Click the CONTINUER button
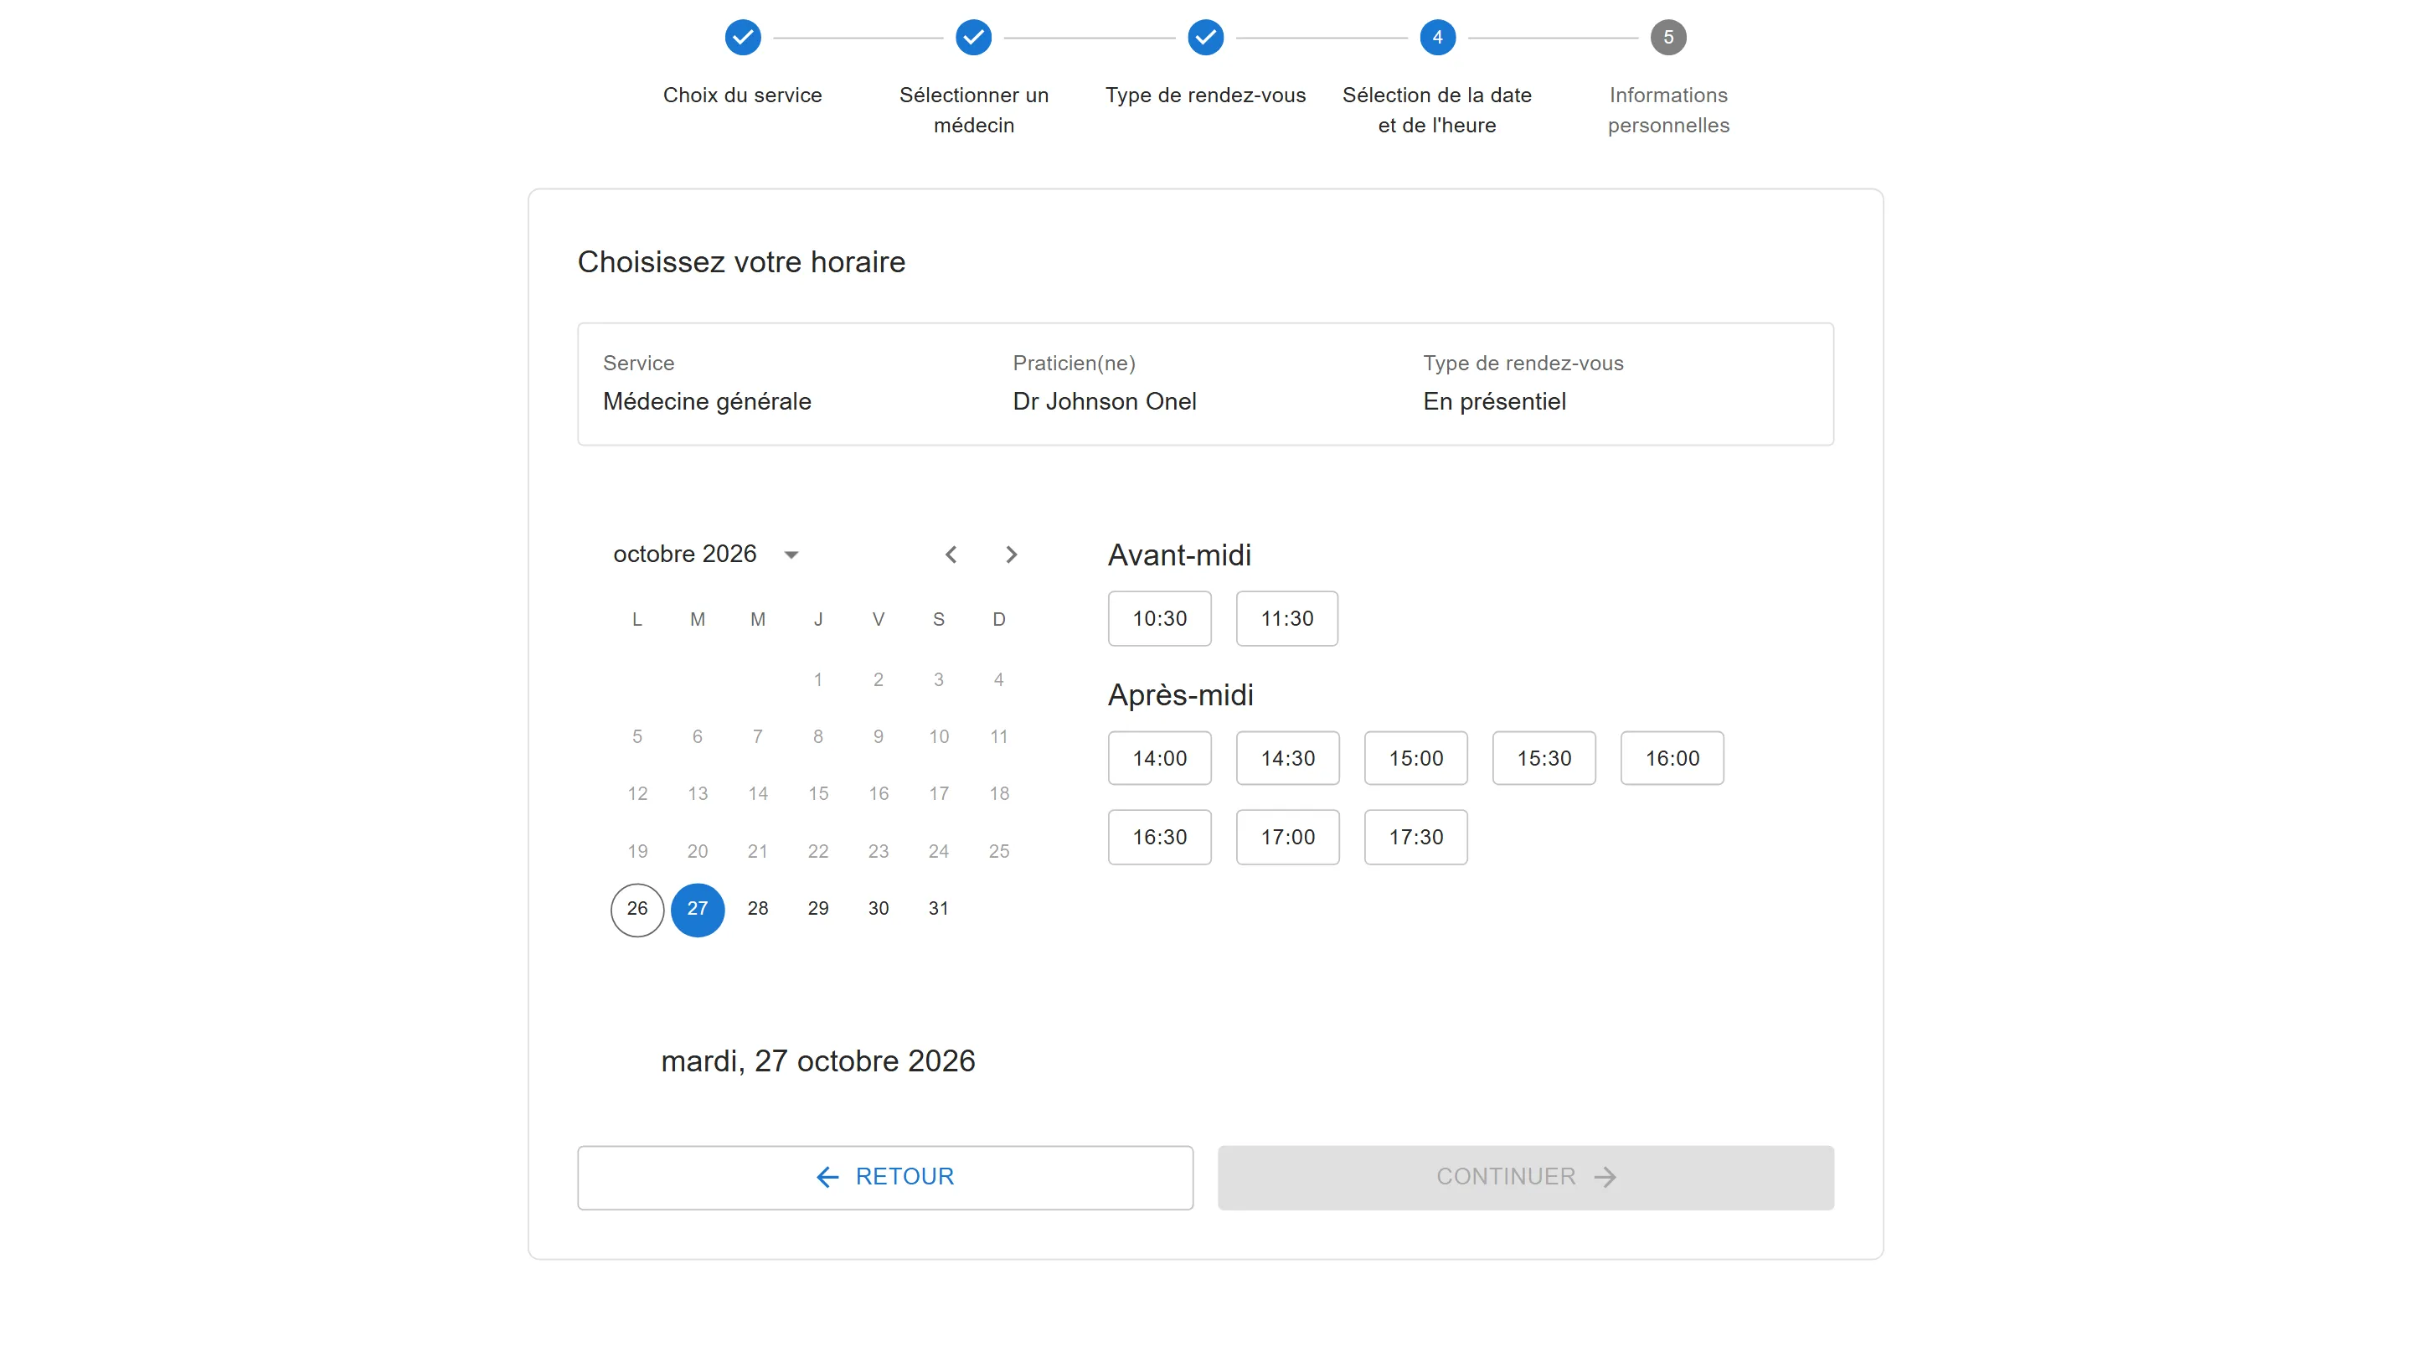This screenshot has height=1357, width=2412. [1525, 1177]
